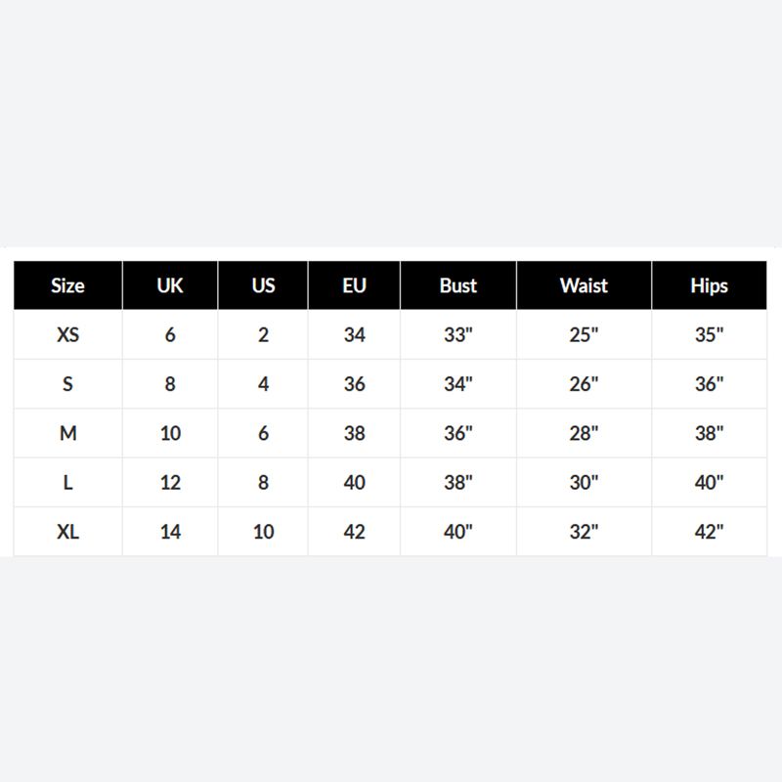Click the 33" bust measurement
Viewport: 782px width, 782px height.
[x=457, y=335]
